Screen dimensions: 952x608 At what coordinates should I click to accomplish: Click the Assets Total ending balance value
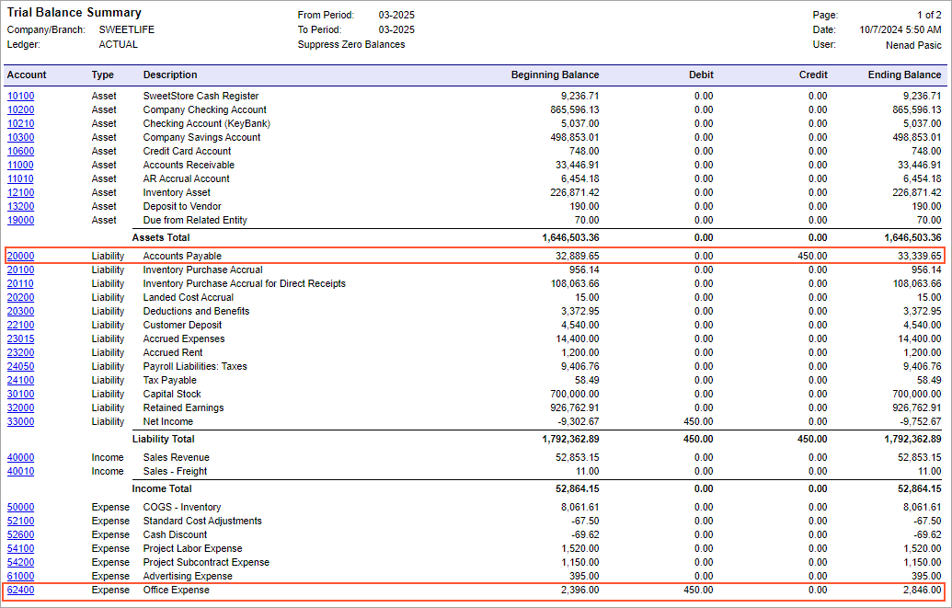pos(908,237)
